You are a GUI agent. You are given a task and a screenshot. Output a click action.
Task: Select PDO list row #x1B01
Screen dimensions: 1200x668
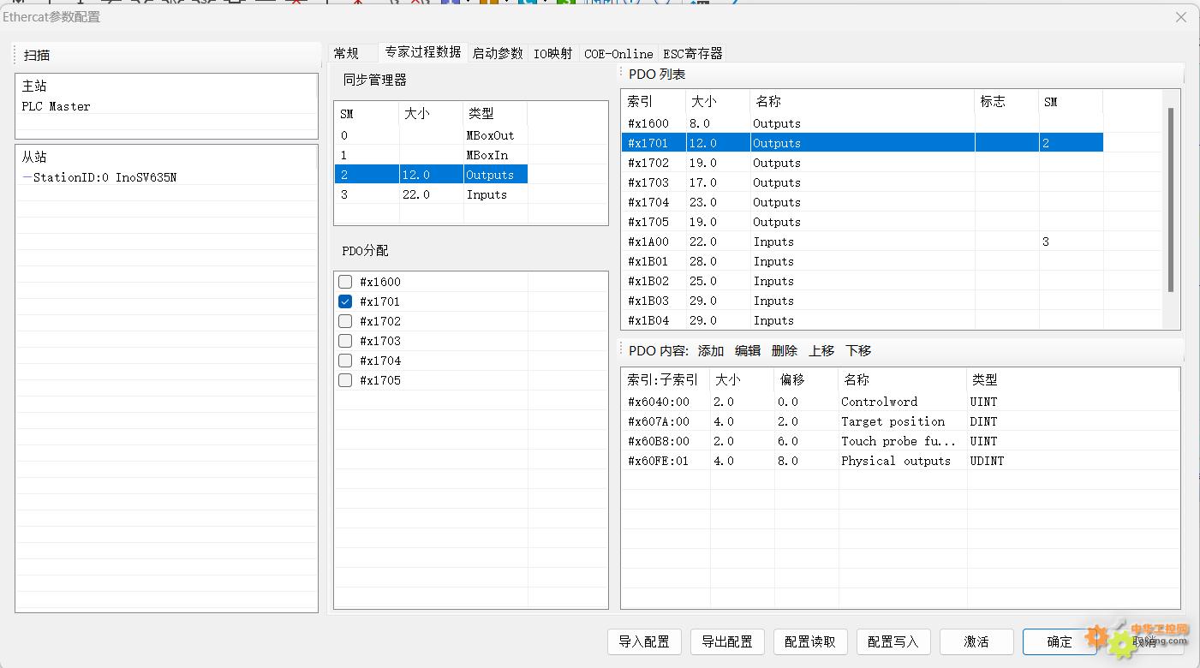coord(863,261)
